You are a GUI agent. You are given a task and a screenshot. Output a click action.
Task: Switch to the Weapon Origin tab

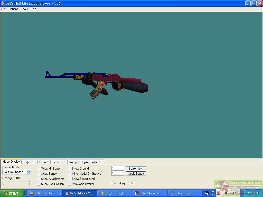78,162
